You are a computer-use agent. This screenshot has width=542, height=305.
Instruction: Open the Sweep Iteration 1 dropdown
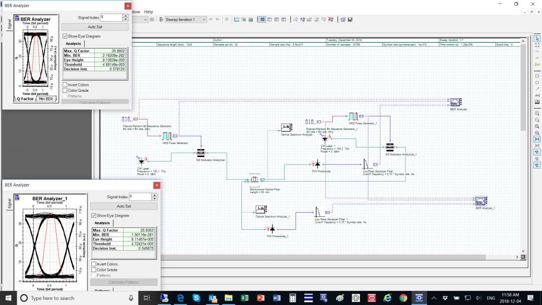204,19
